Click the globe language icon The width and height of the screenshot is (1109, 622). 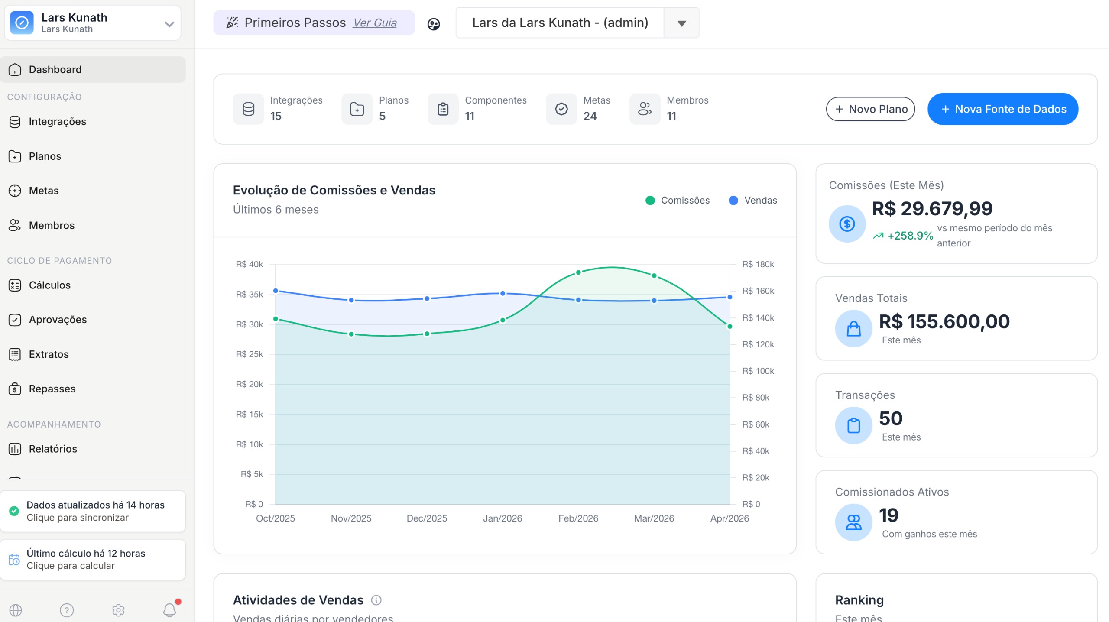16,610
